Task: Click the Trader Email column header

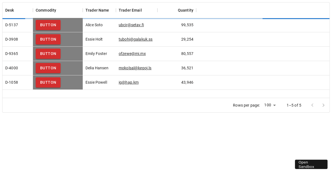Action: pos(130,10)
